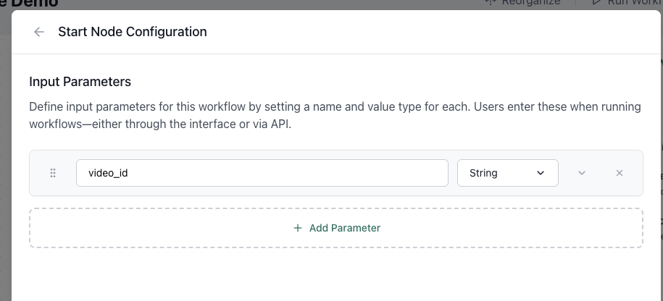Grab the drag handle on video_id row

[x=53, y=173]
